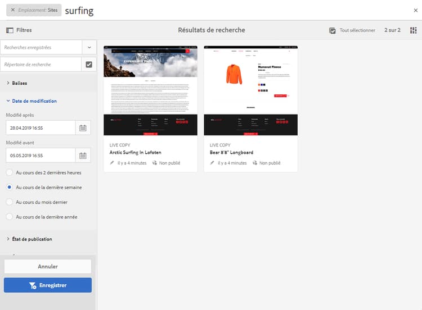Viewport: 422px width, 310px height.
Task: Click the Modifié avant date field
Action: tap(41, 155)
